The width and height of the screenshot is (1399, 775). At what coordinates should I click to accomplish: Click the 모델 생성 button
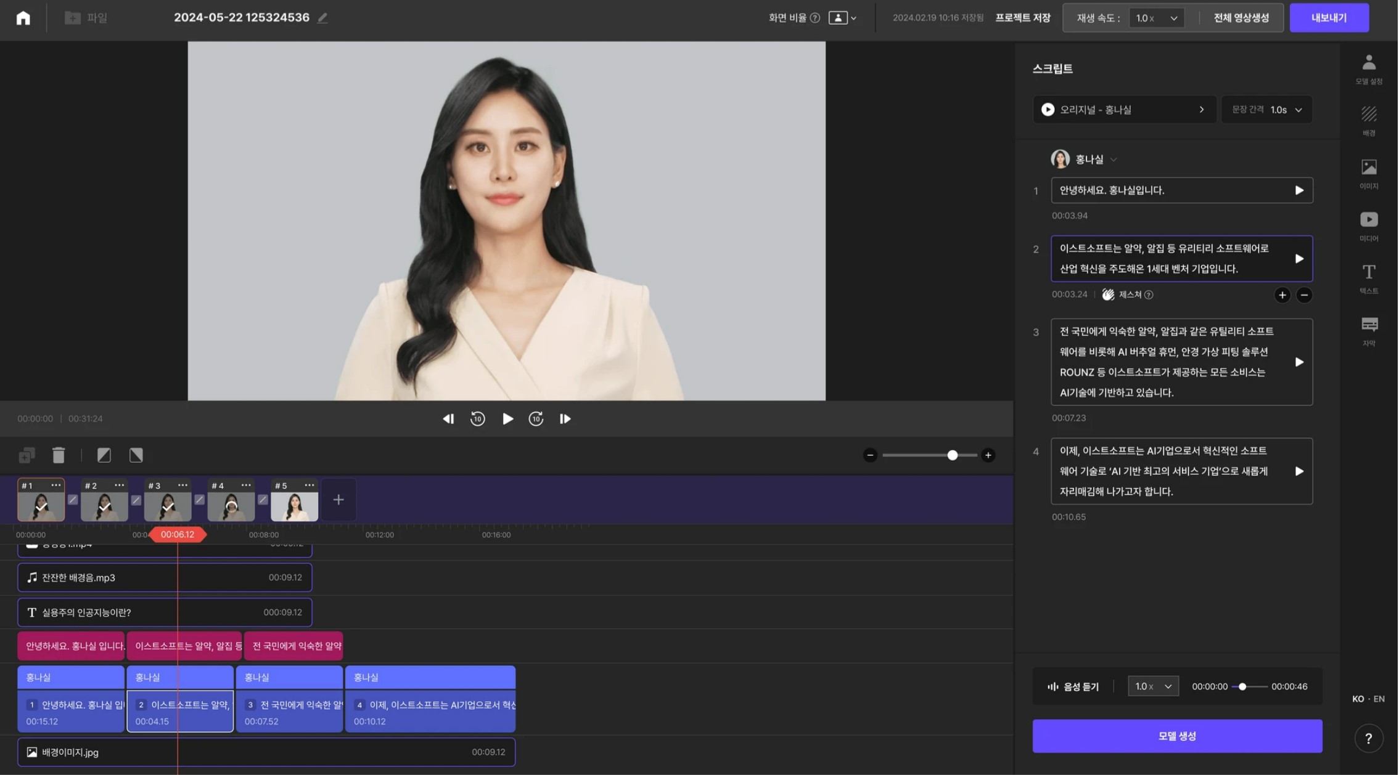pos(1176,736)
